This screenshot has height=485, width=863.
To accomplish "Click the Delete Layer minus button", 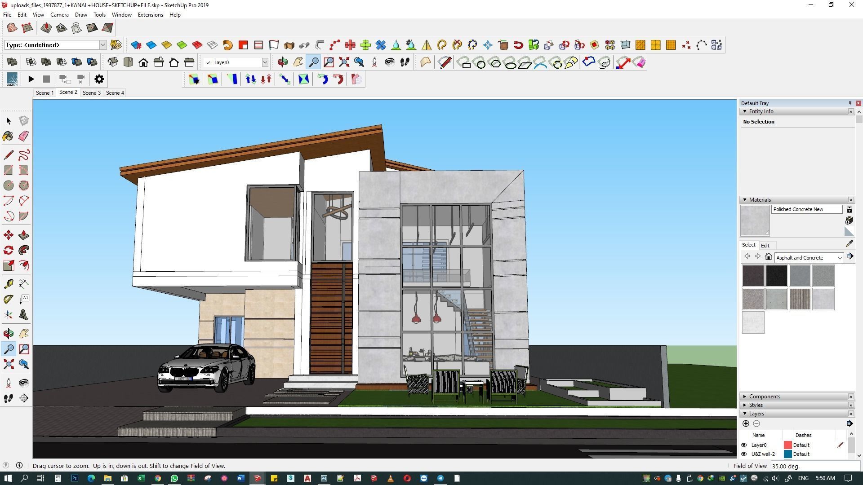I will [x=756, y=423].
